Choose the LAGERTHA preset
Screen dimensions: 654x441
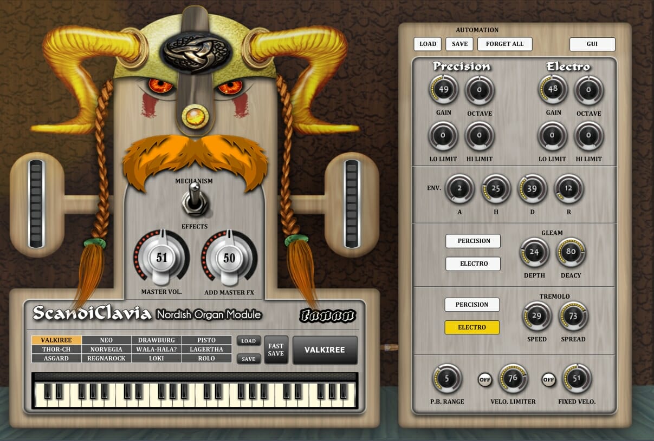[206, 350]
